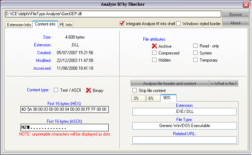Click the empty Related URL field
The height and width of the screenshot is (155, 252).
184,140
